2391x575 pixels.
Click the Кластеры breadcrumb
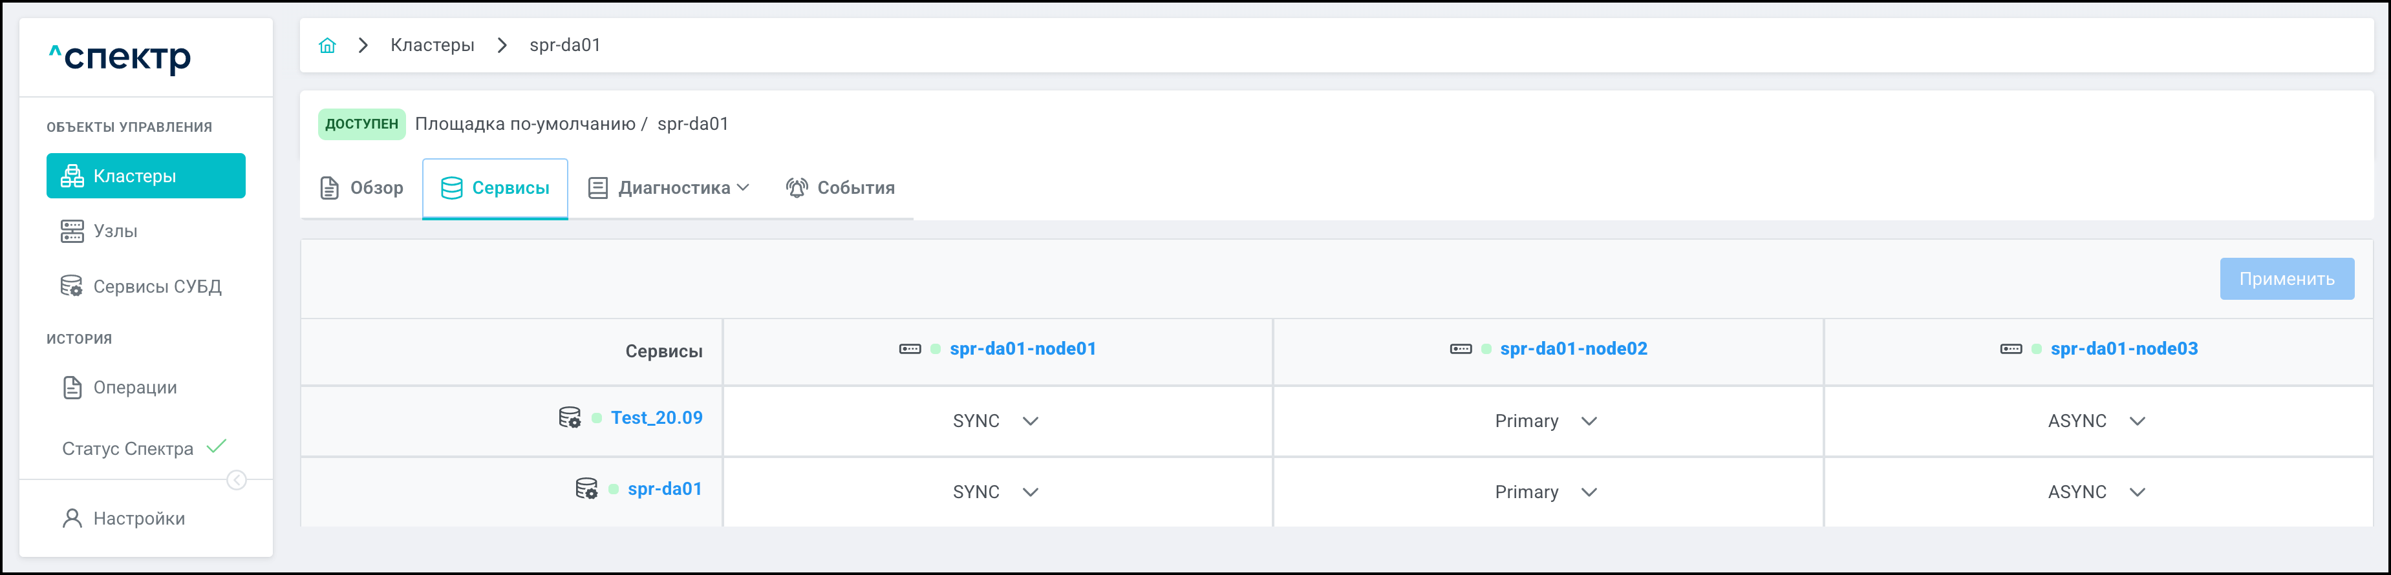pos(432,45)
